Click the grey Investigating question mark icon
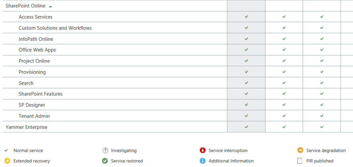This screenshot has height=167, width=353. (x=105, y=150)
